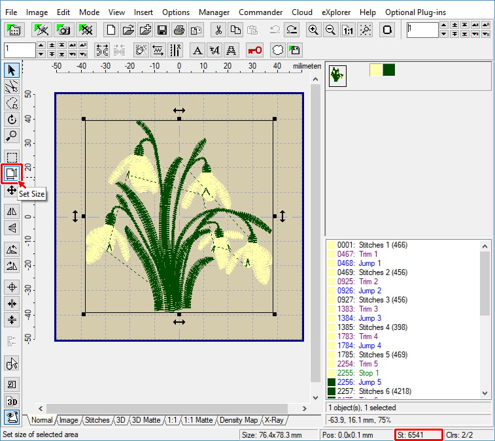This screenshot has height=441, width=495.
Task: Open the Manager menu
Action: pyautogui.click(x=214, y=12)
